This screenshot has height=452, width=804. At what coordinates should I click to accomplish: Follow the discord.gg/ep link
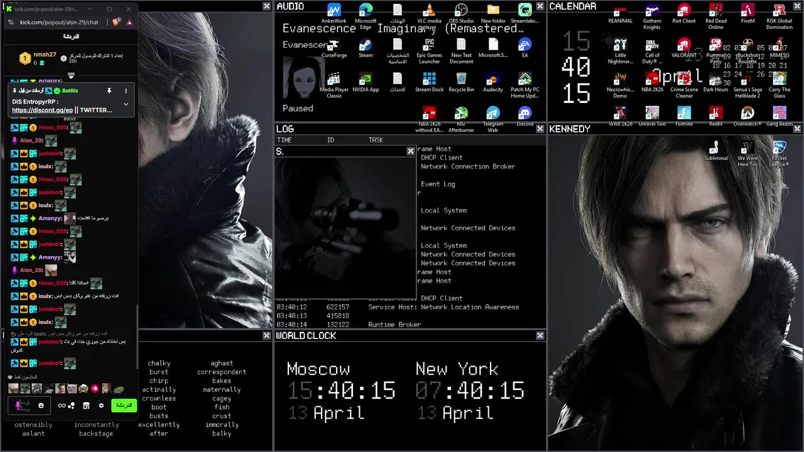(43, 110)
